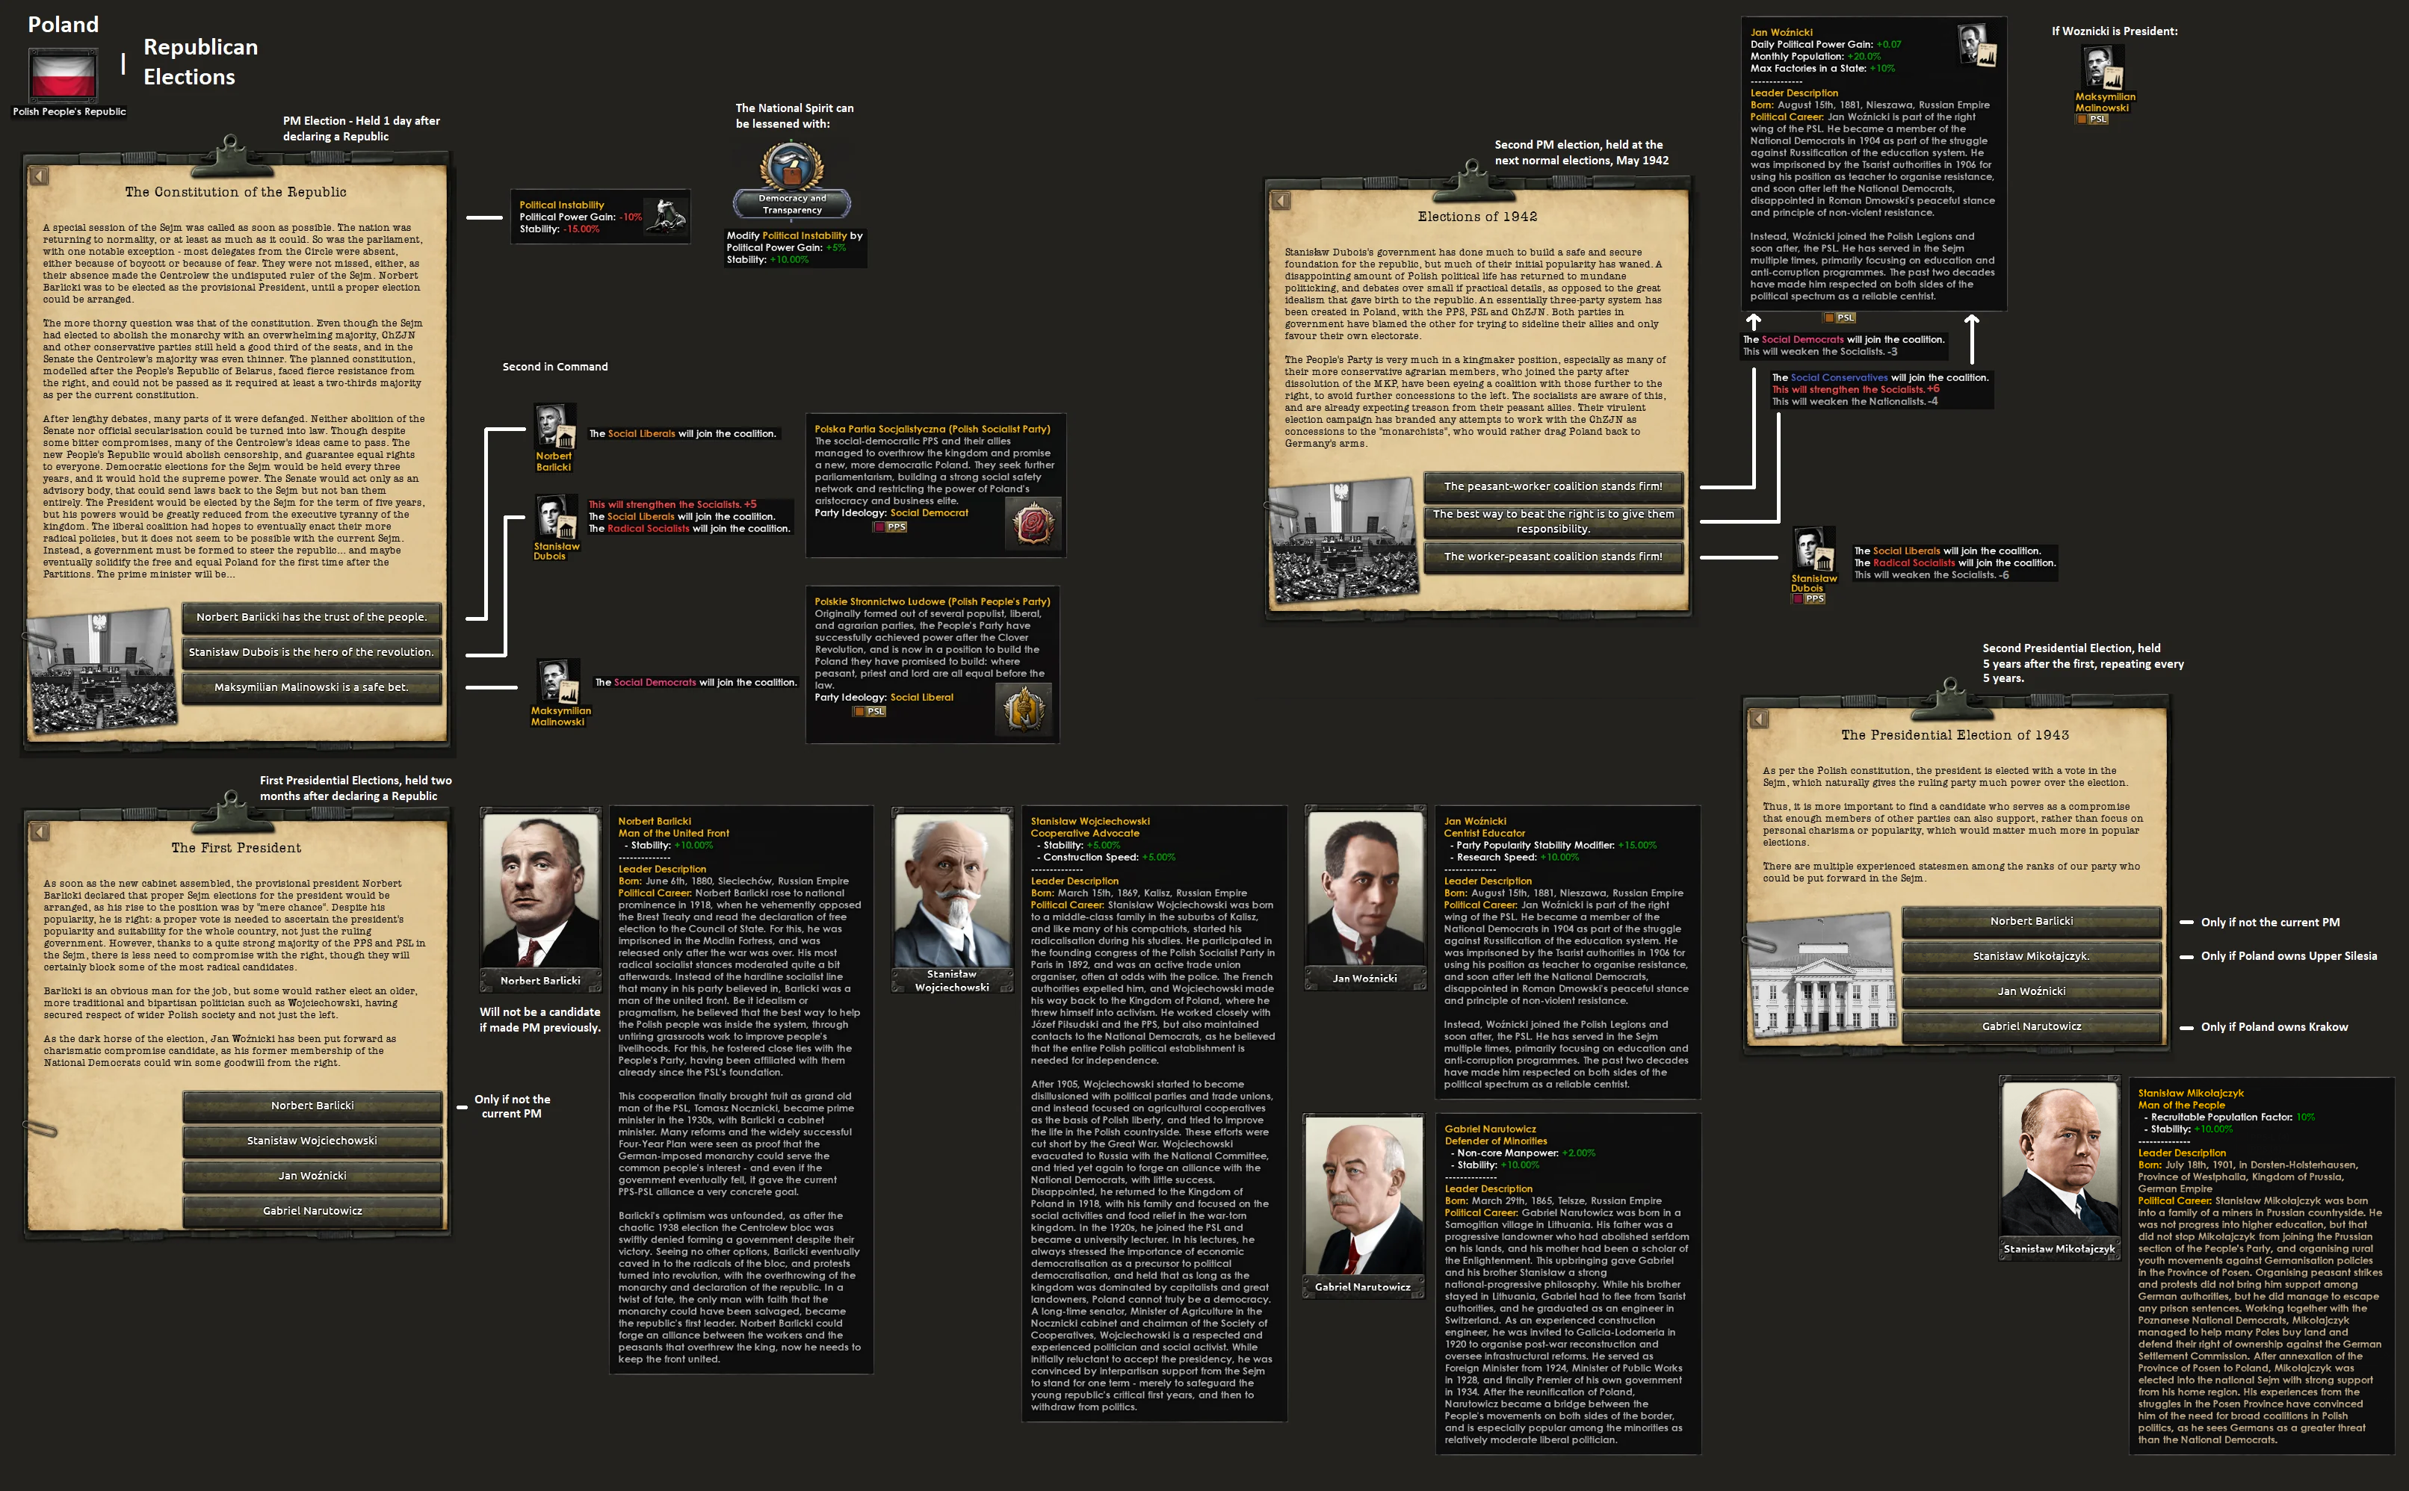This screenshot has height=1491, width=2409.
Task: Select 'Maksymilian Malinowski is a safe bet' option
Action: tap(312, 687)
